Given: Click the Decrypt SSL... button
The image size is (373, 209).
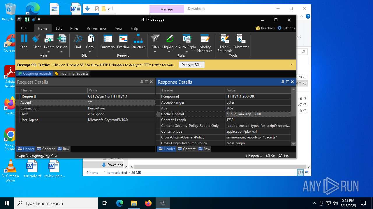Looking at the screenshot, I should 192,65.
